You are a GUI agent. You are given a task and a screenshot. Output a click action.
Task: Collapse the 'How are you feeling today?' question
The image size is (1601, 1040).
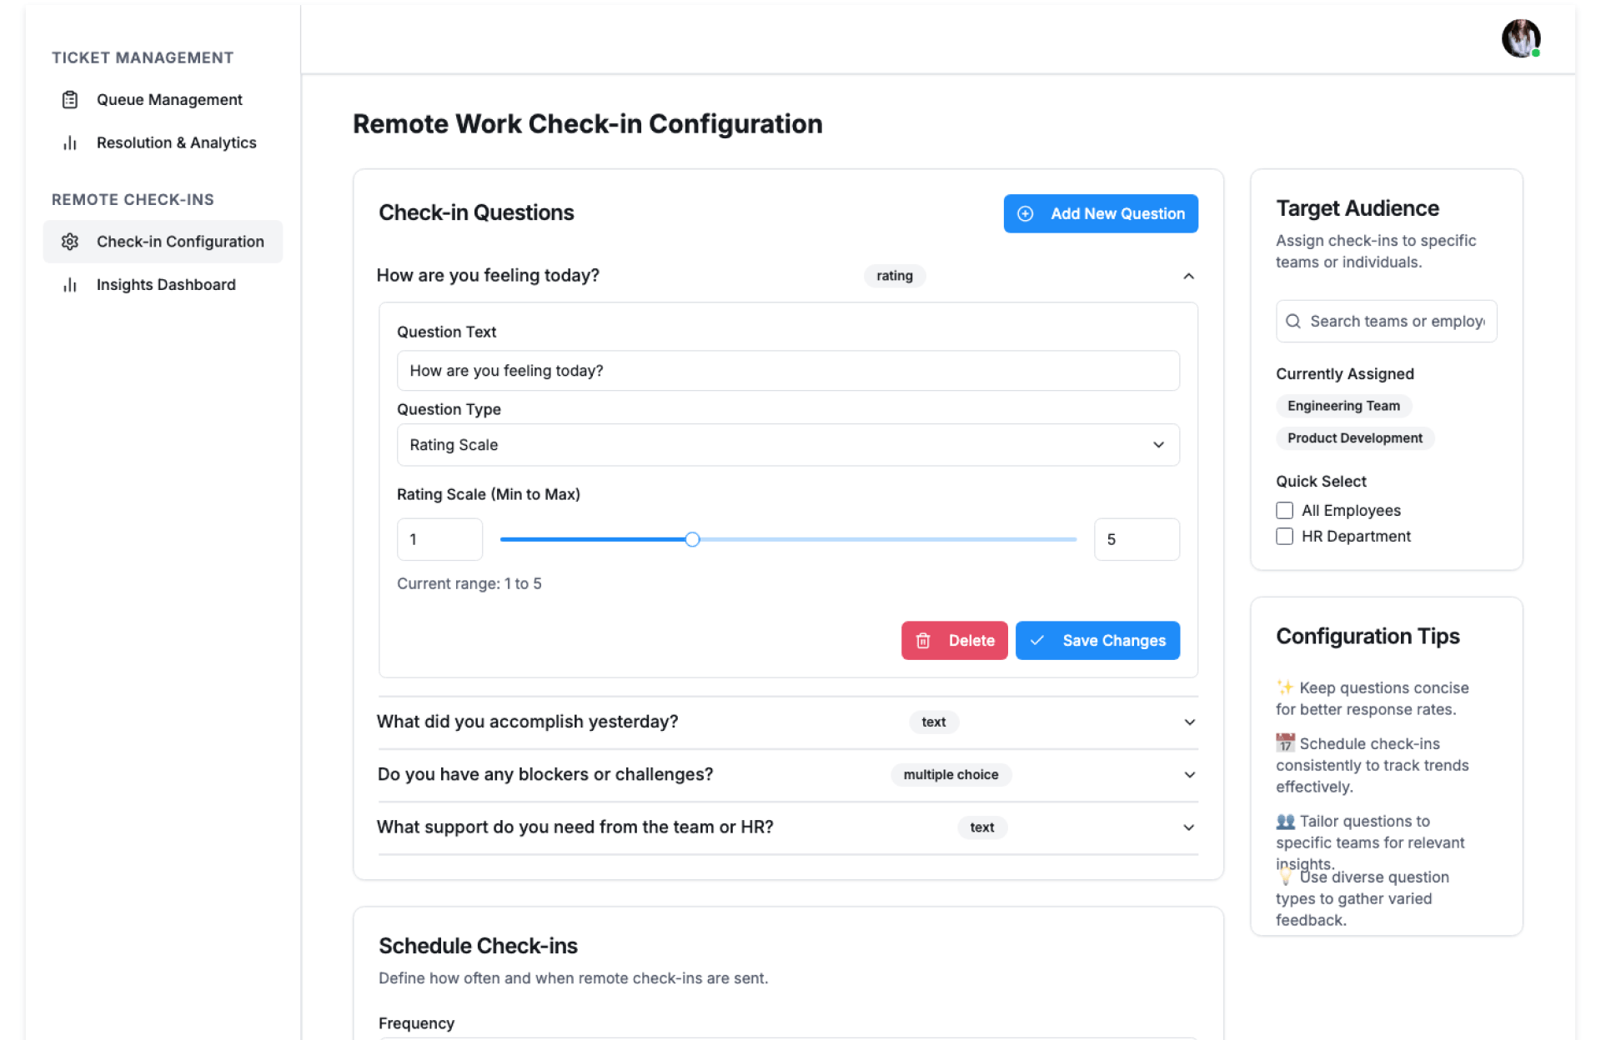coord(1188,276)
